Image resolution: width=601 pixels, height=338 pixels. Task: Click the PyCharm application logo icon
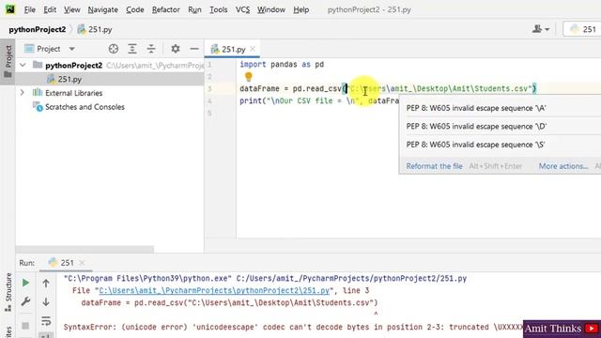(x=10, y=9)
